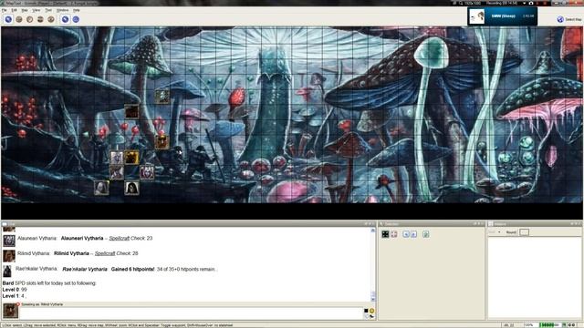Open the View menu
Image resolution: width=584 pixels, height=328 pixels.
pos(36,10)
